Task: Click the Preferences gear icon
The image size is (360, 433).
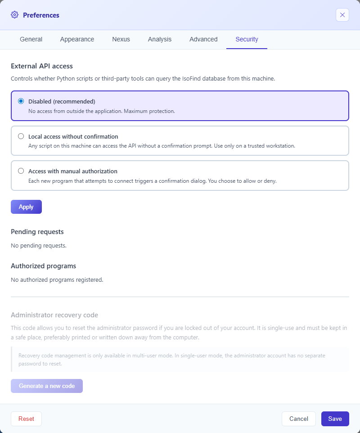Action: point(14,15)
